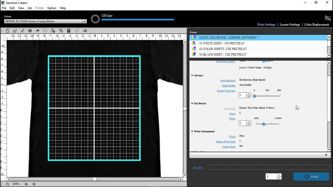Select the 03-BLACH SHIRT - USE PRETREAT preset
This screenshot has height=187, width=333.
[x=258, y=54]
